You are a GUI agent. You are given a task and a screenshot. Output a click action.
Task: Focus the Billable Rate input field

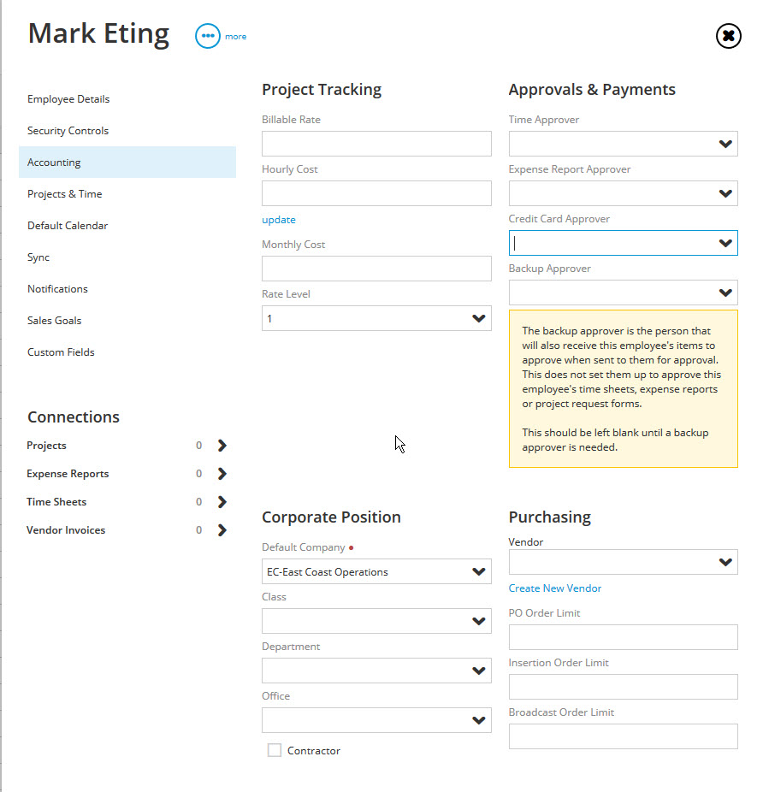click(376, 144)
